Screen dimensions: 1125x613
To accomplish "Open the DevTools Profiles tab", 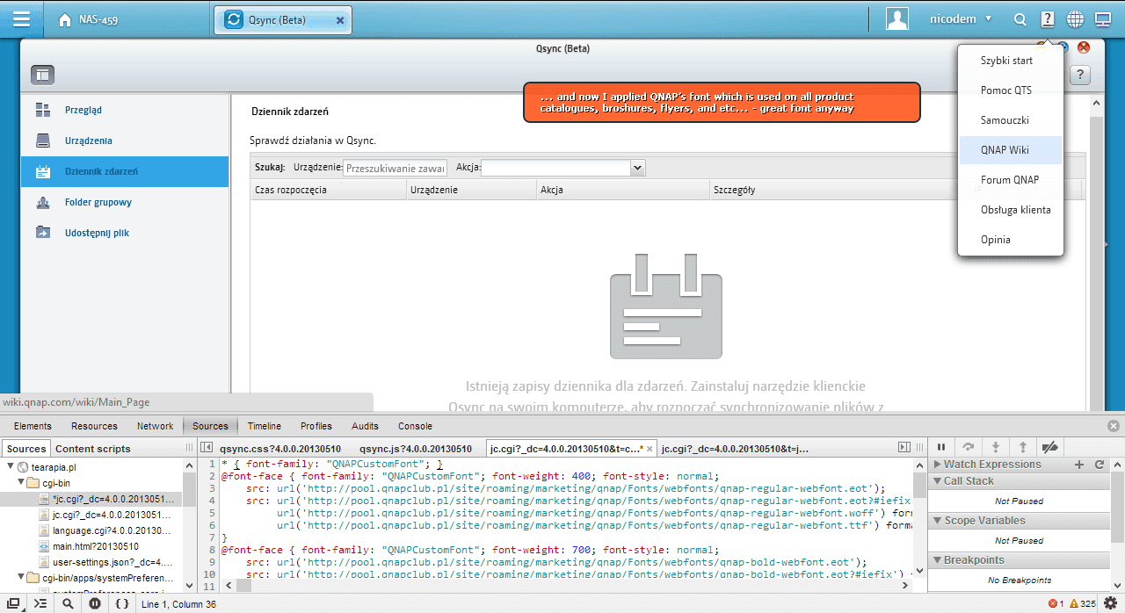I will point(316,426).
